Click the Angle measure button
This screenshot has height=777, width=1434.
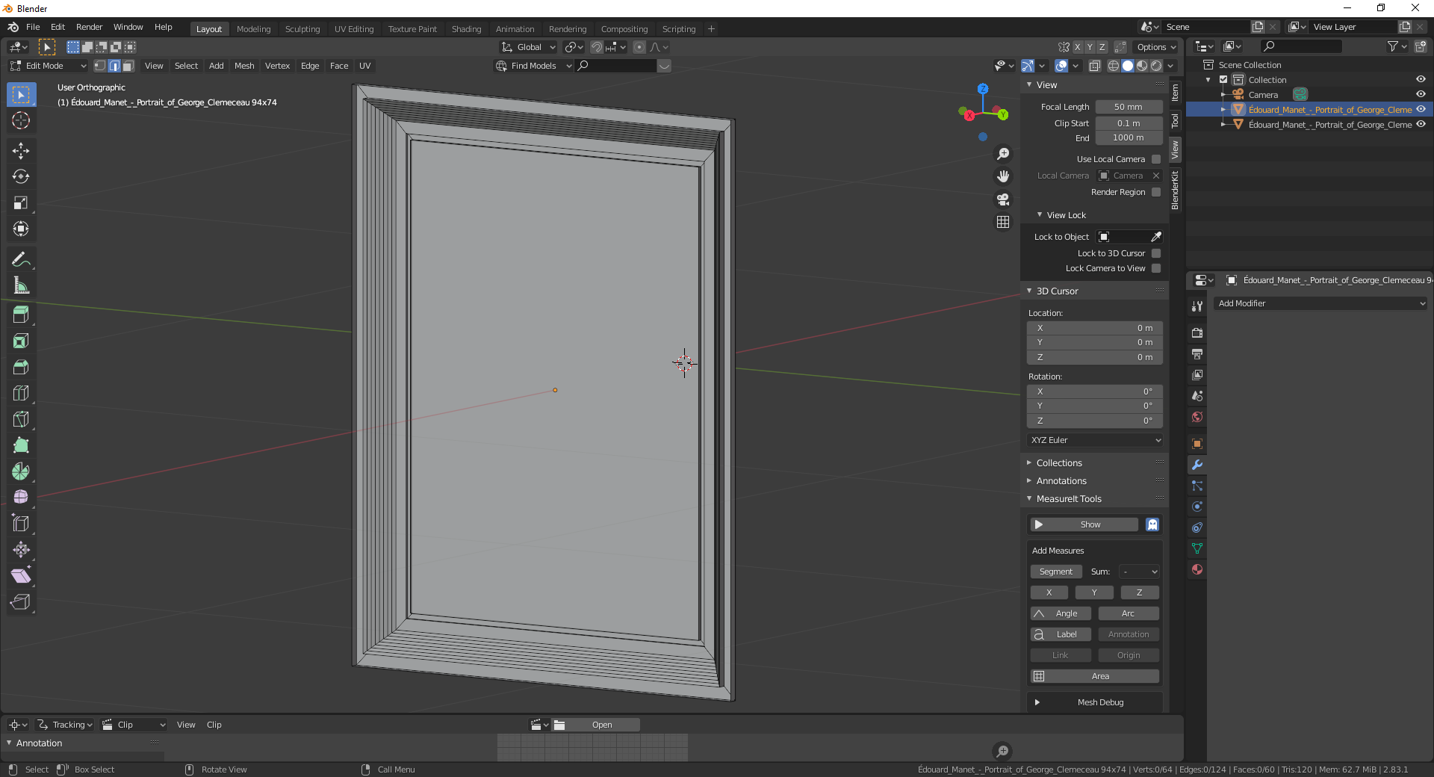[1061, 613]
